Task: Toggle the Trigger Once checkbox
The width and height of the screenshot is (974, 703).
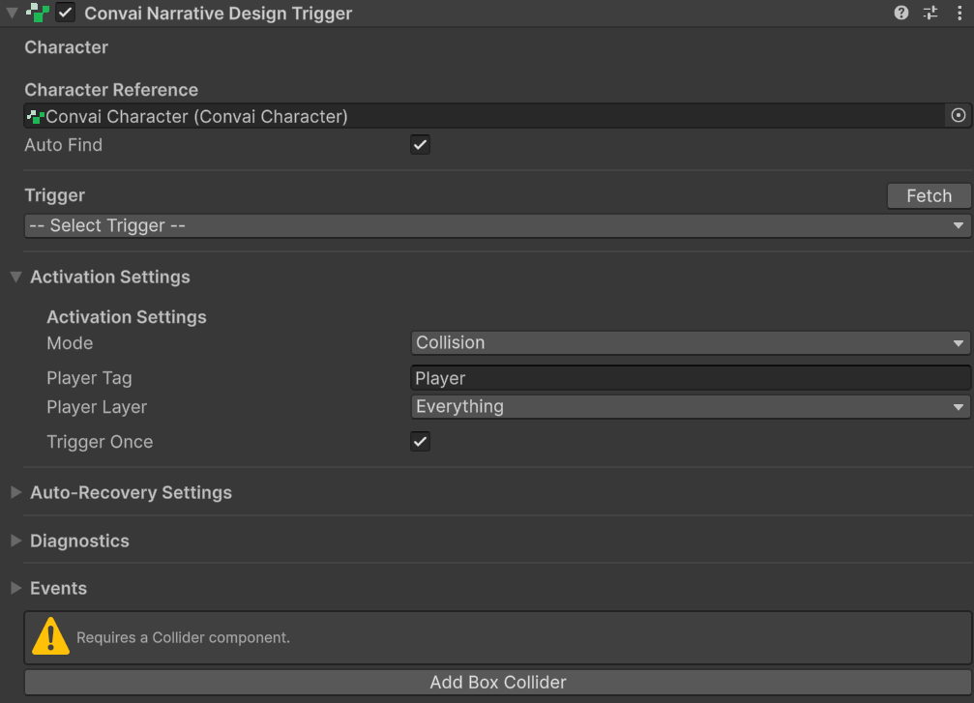Action: click(421, 442)
